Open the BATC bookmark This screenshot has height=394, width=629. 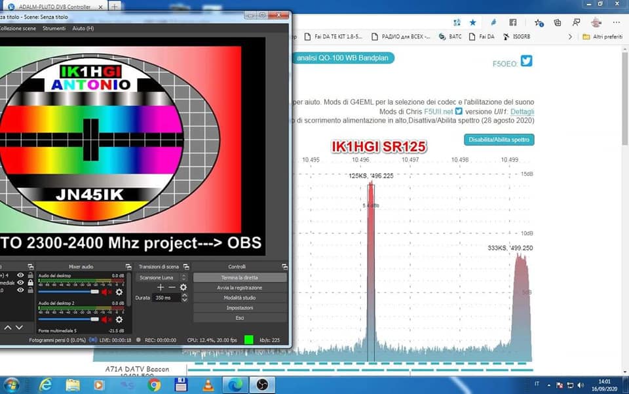point(450,37)
